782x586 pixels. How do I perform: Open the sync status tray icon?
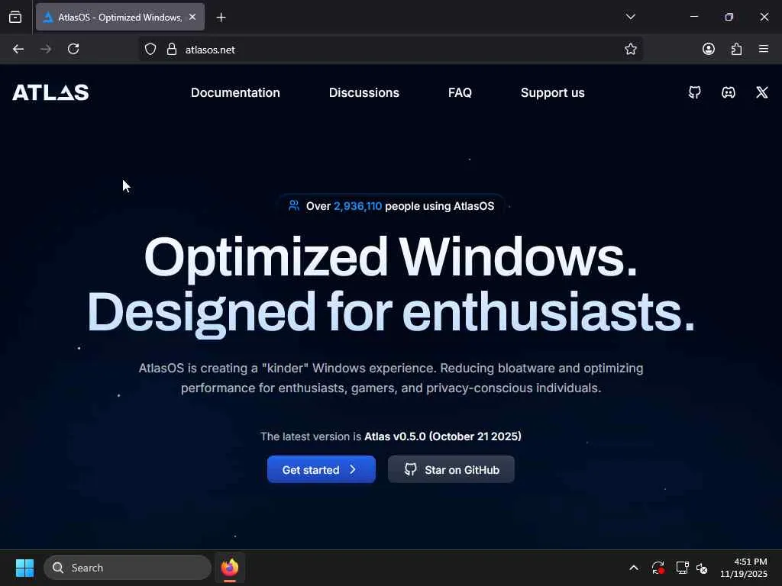pyautogui.click(x=658, y=568)
